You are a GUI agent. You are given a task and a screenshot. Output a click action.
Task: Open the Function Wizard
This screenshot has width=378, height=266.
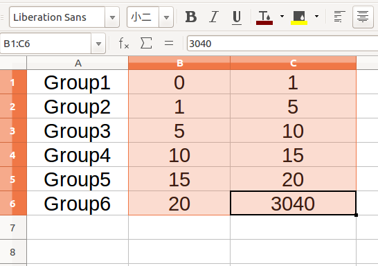click(124, 44)
